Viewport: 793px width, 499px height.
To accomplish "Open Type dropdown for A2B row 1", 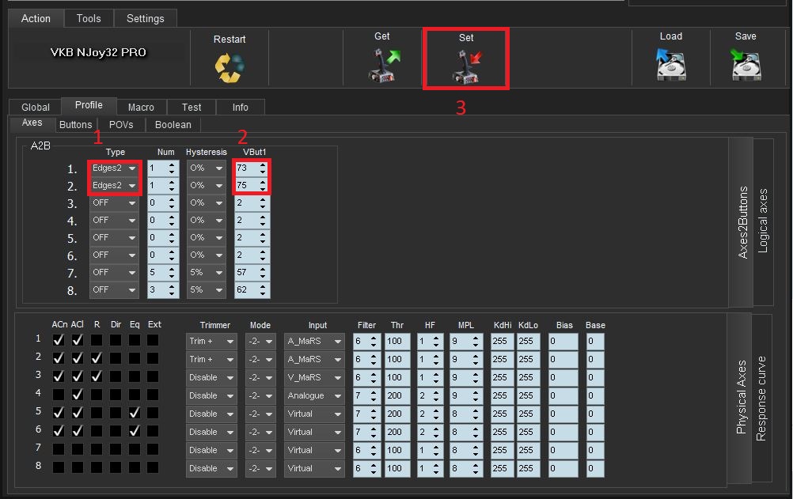I will 115,168.
